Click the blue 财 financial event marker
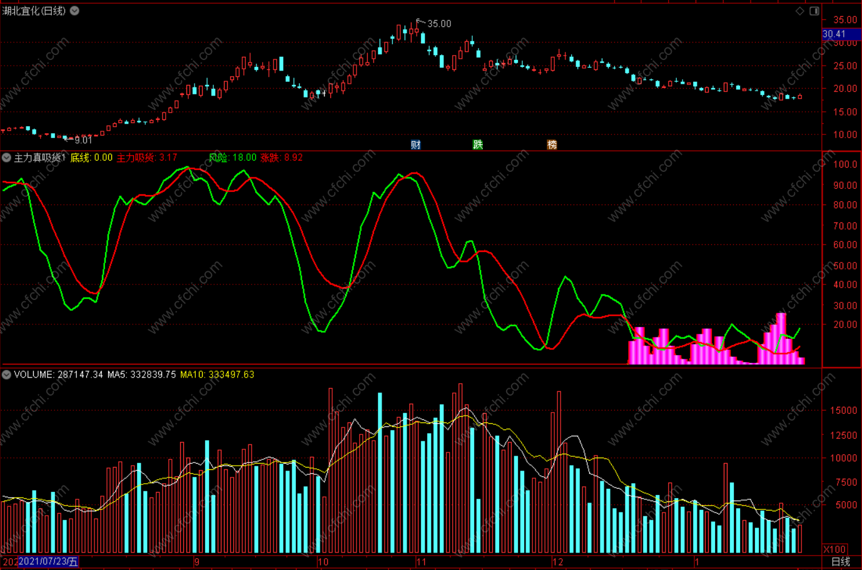This screenshot has height=570, width=862. (416, 144)
